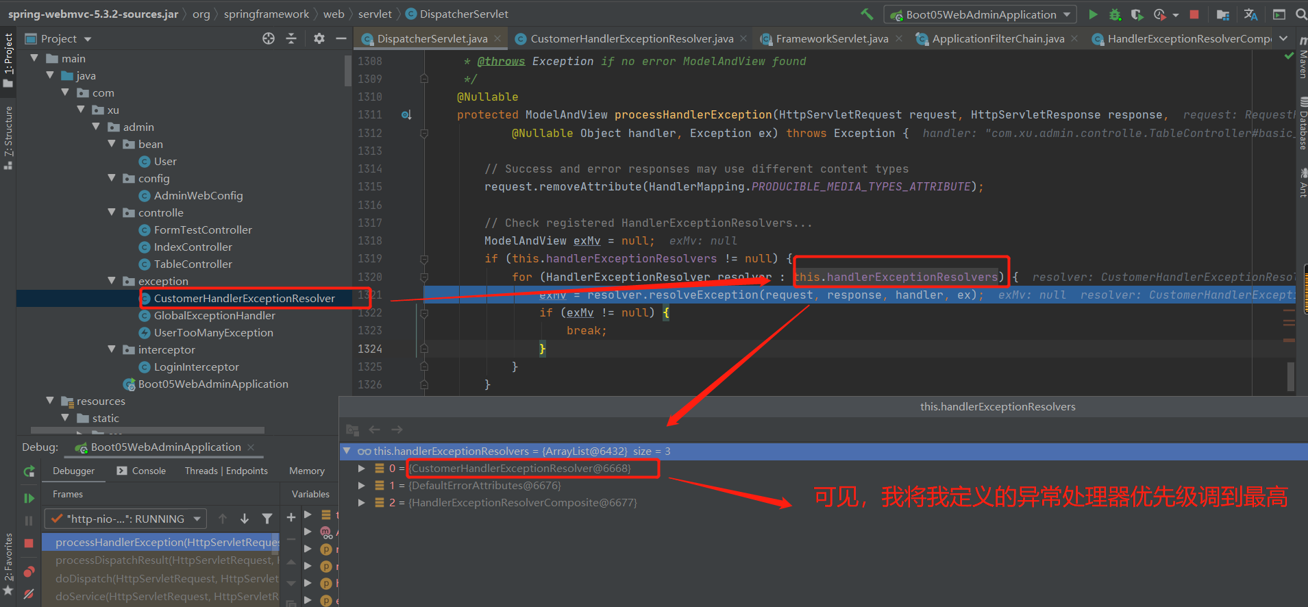Open the run configuration Boot05WebAdminApplication dropdown
The image size is (1308, 607).
pyautogui.click(x=980, y=14)
